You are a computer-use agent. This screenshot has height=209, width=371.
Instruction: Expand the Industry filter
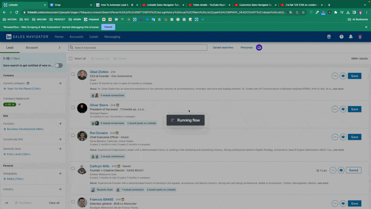point(60,189)
